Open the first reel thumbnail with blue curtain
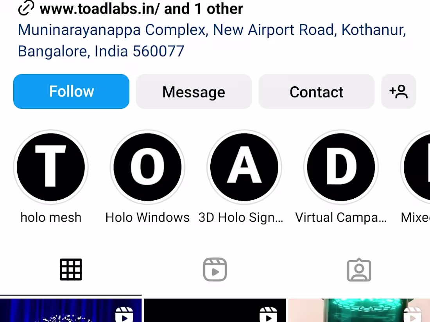This screenshot has width=430, height=322. point(71,310)
